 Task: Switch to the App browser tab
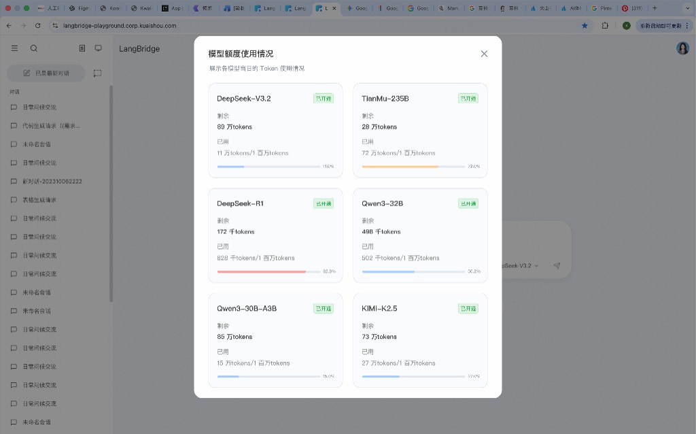click(x=172, y=8)
